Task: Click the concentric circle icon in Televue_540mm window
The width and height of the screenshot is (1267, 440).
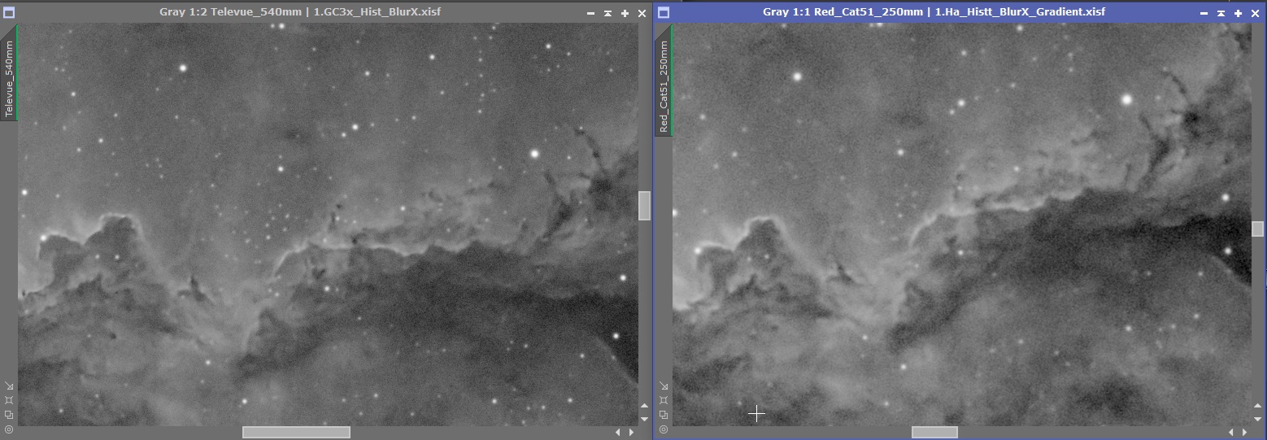Action: coord(9,429)
